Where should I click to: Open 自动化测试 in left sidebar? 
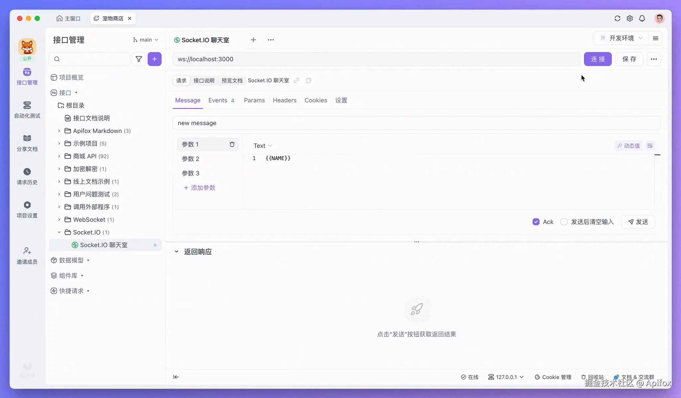point(27,110)
